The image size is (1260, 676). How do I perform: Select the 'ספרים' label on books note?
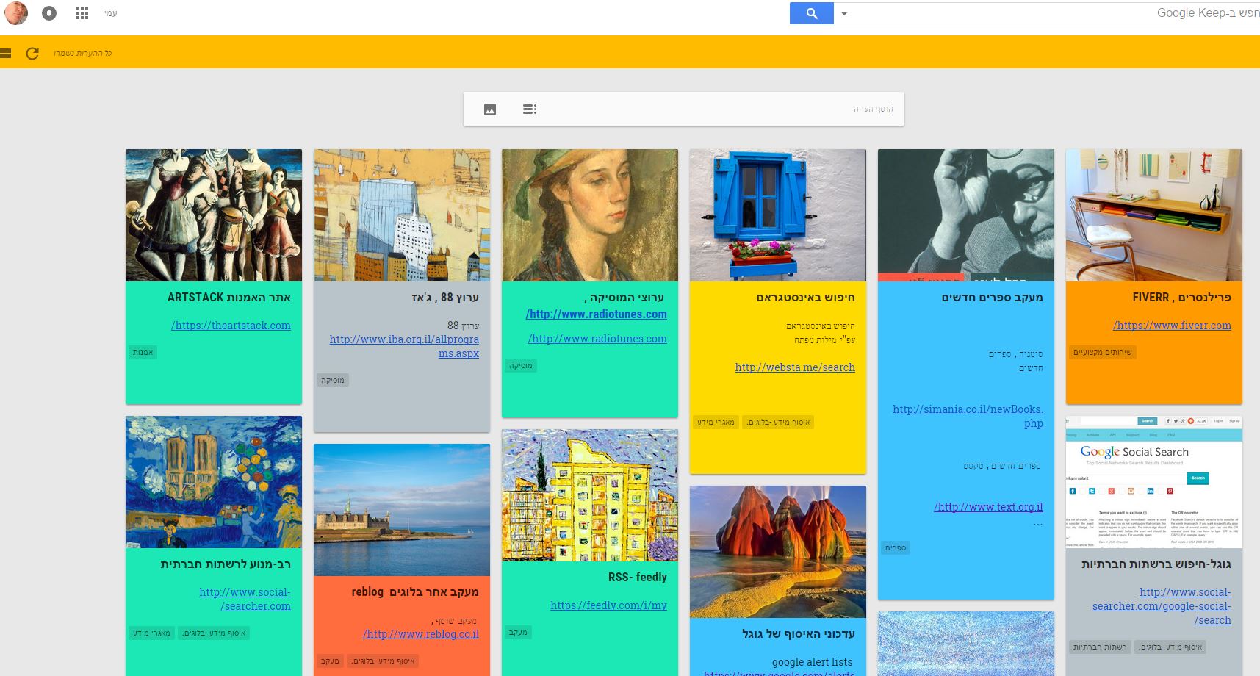(x=895, y=548)
